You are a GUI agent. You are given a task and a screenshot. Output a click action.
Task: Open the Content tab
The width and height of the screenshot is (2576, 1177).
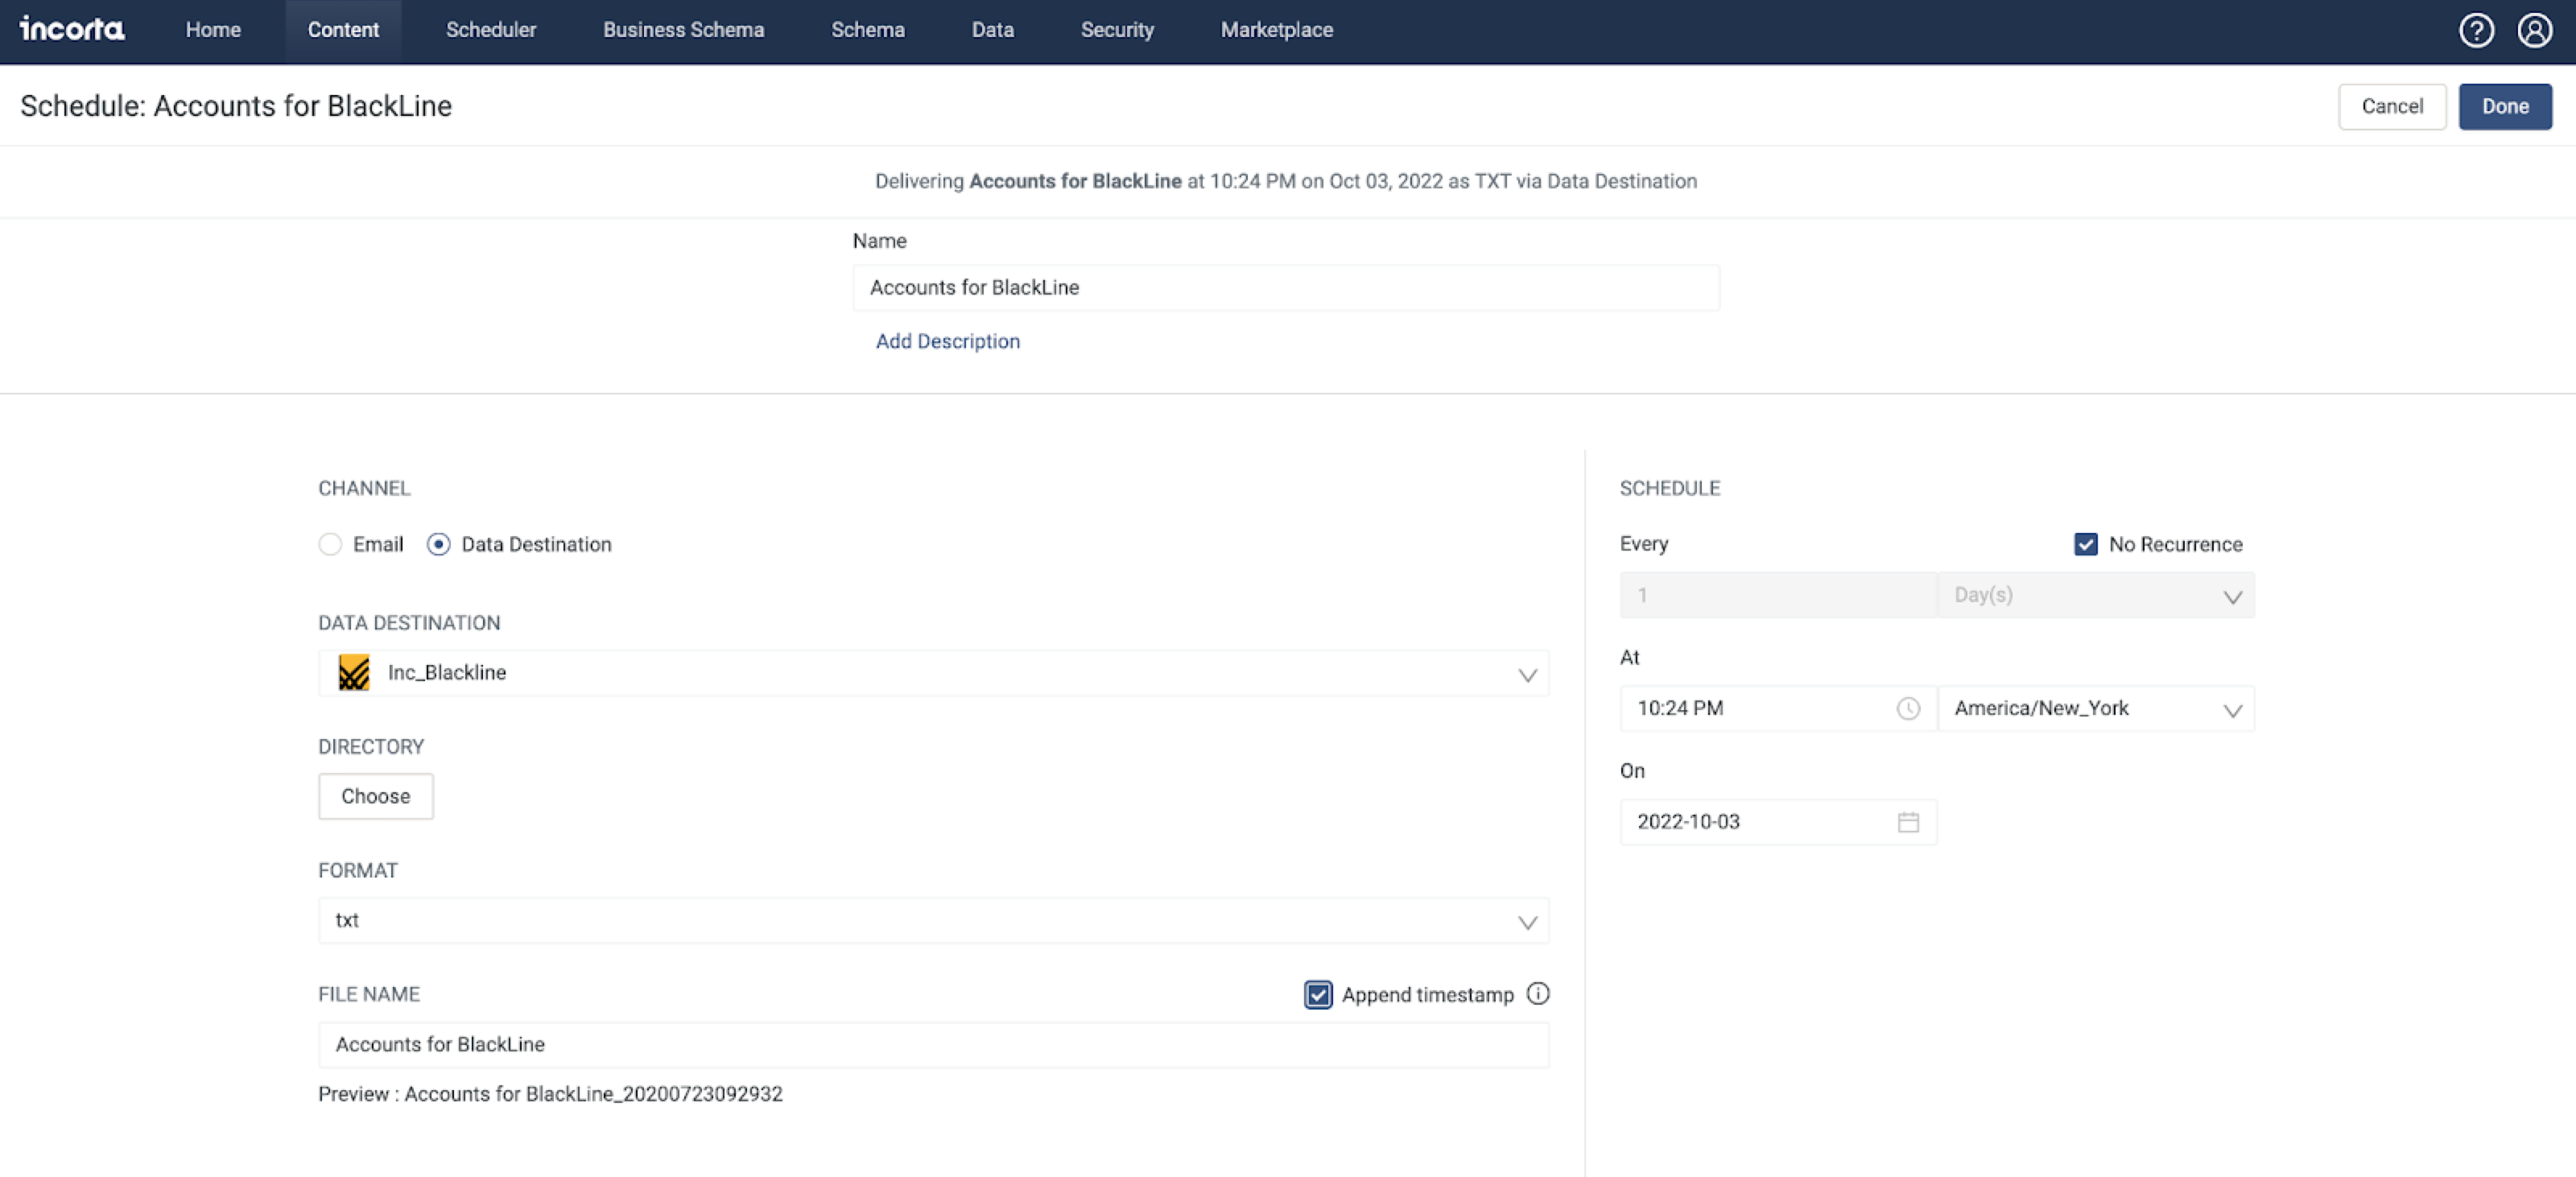point(343,30)
